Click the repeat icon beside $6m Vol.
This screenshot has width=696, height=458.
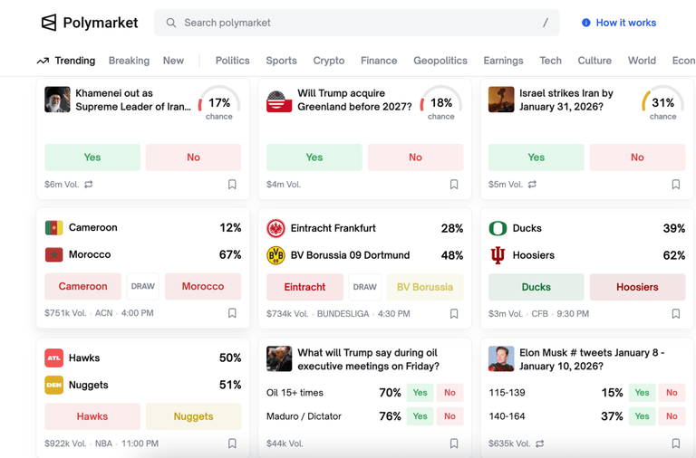click(89, 184)
